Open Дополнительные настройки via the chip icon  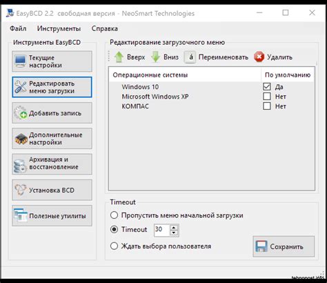[x=21, y=139]
